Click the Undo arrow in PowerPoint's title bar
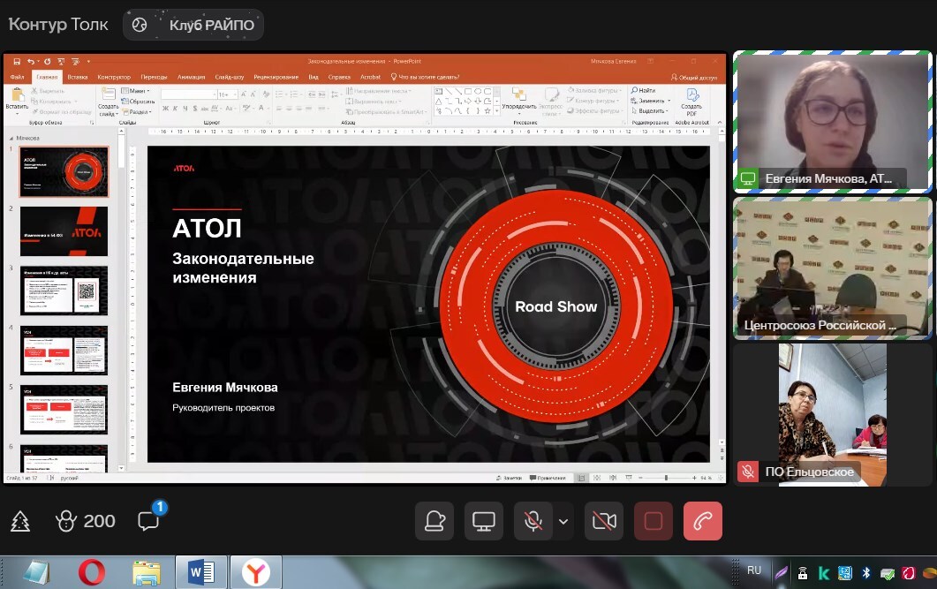This screenshot has height=589, width=937. (x=31, y=62)
